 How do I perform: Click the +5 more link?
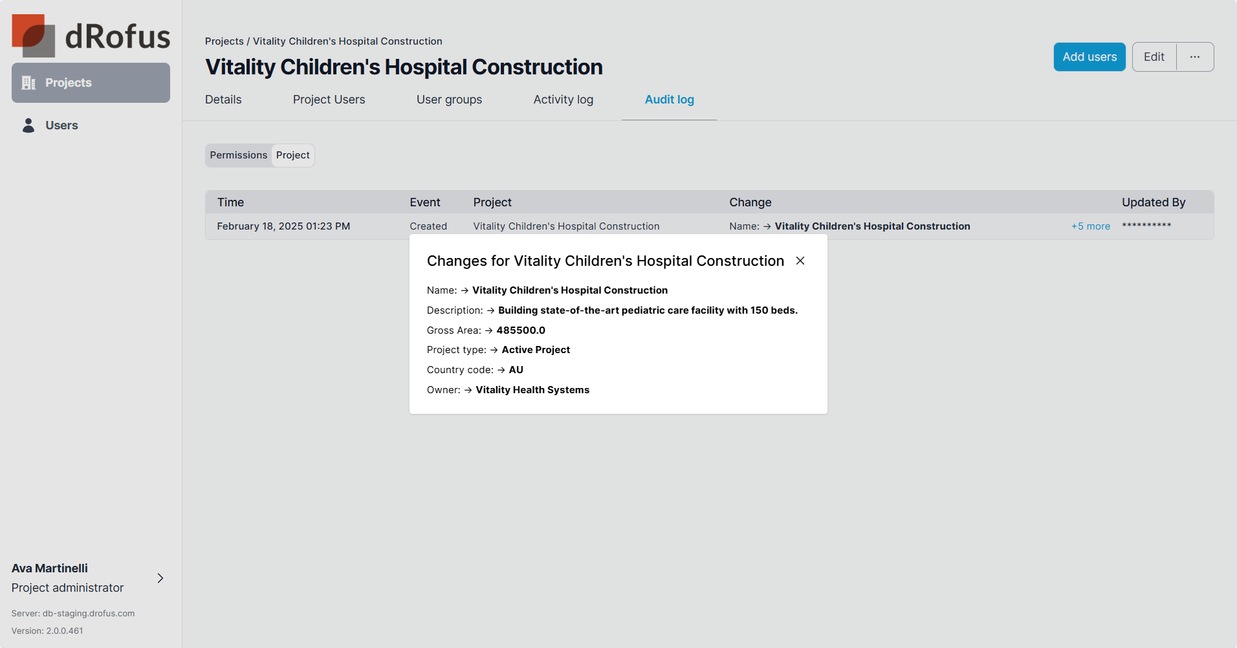click(x=1090, y=226)
